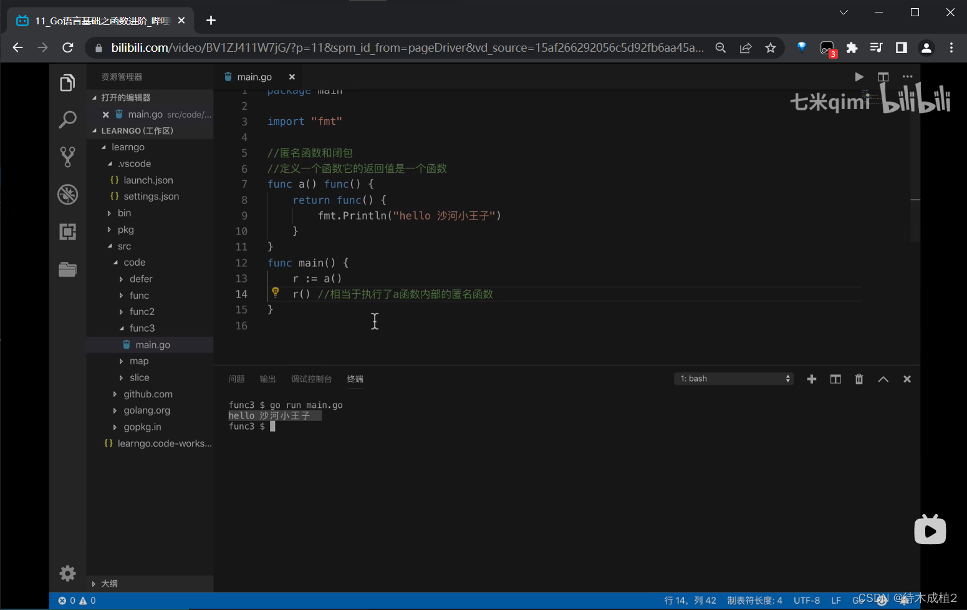Open the settings gear in VS Code
This screenshot has width=967, height=610.
coord(67,573)
